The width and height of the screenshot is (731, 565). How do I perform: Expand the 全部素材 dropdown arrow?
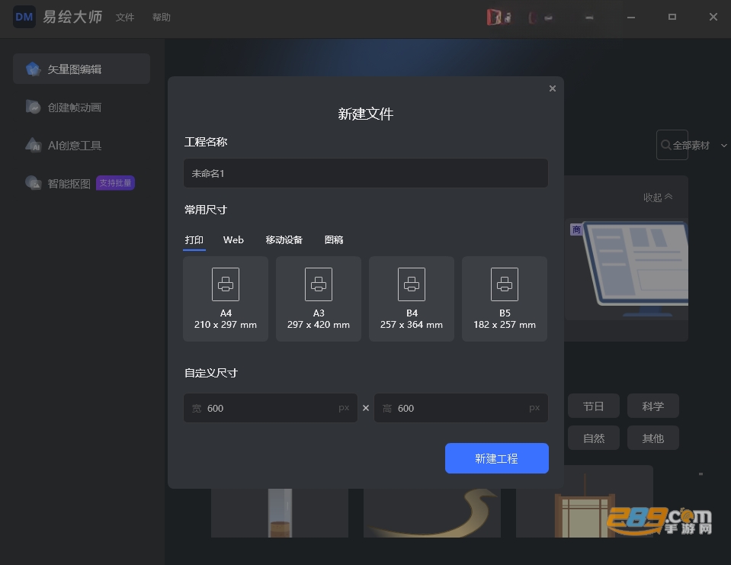tap(723, 146)
